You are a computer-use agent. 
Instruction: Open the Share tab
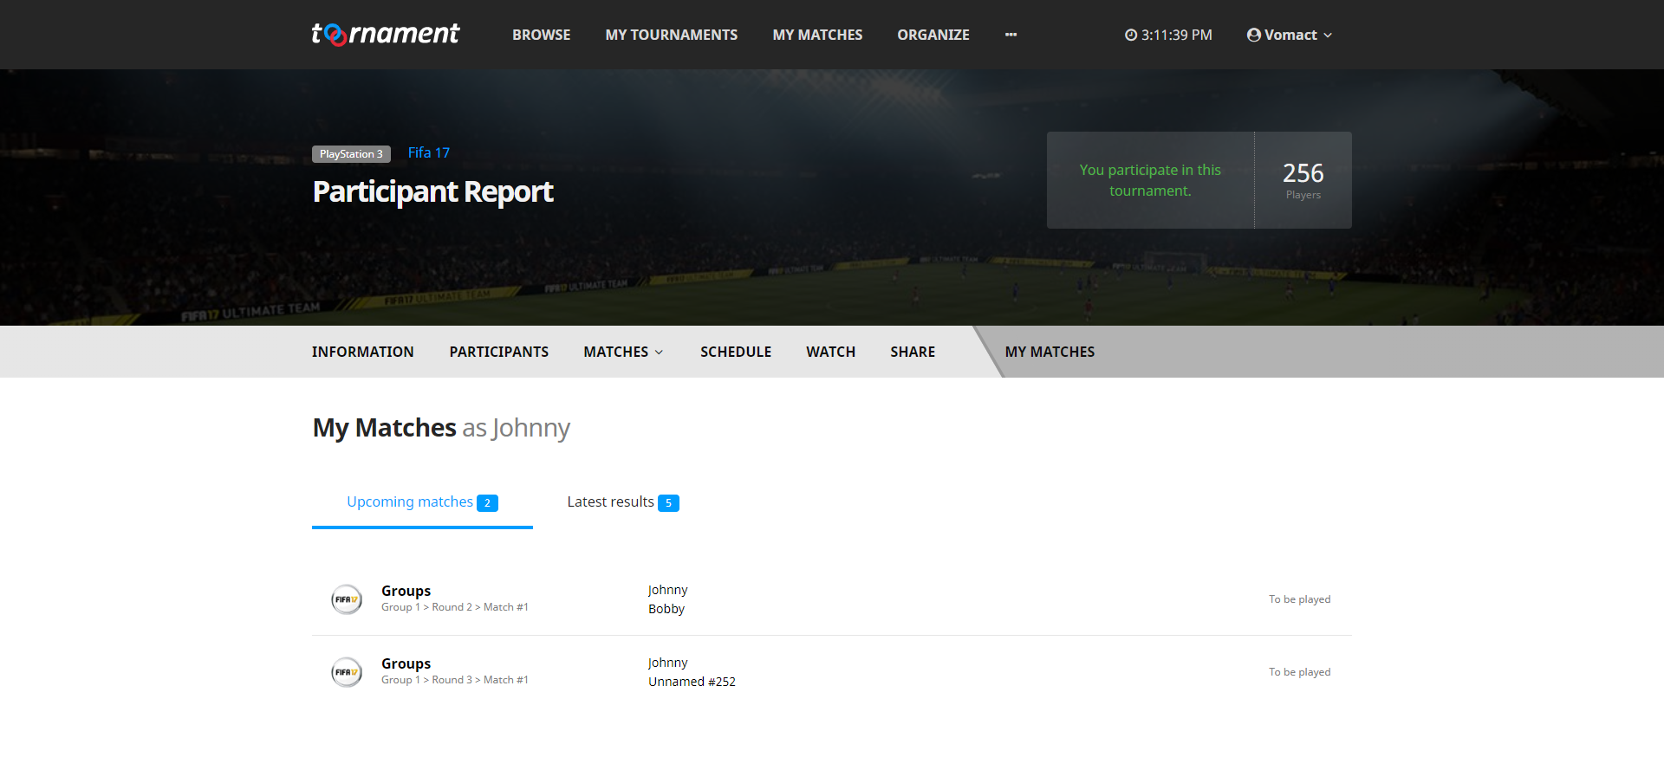[x=913, y=352]
